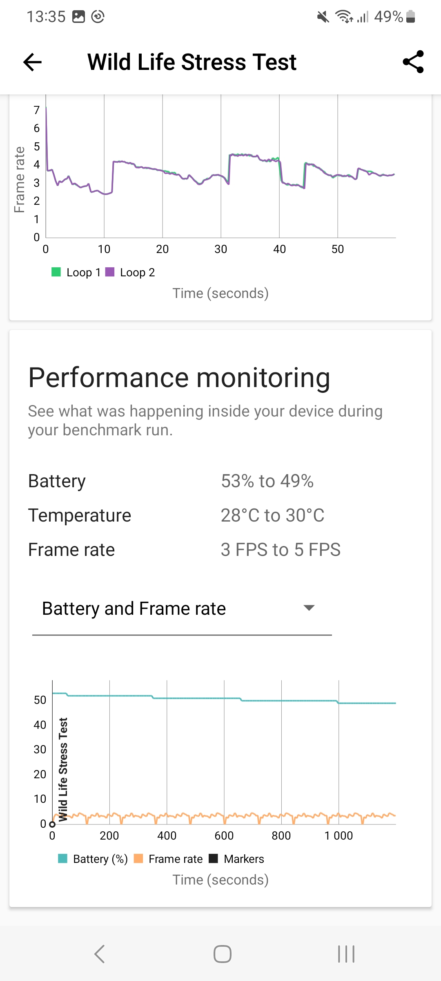Screen dimensions: 441x981
Task: Toggle the Markers legend entry
Action: tap(236, 859)
